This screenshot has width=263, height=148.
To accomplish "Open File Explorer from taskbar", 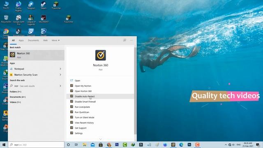I will pyautogui.click(x=84, y=145).
